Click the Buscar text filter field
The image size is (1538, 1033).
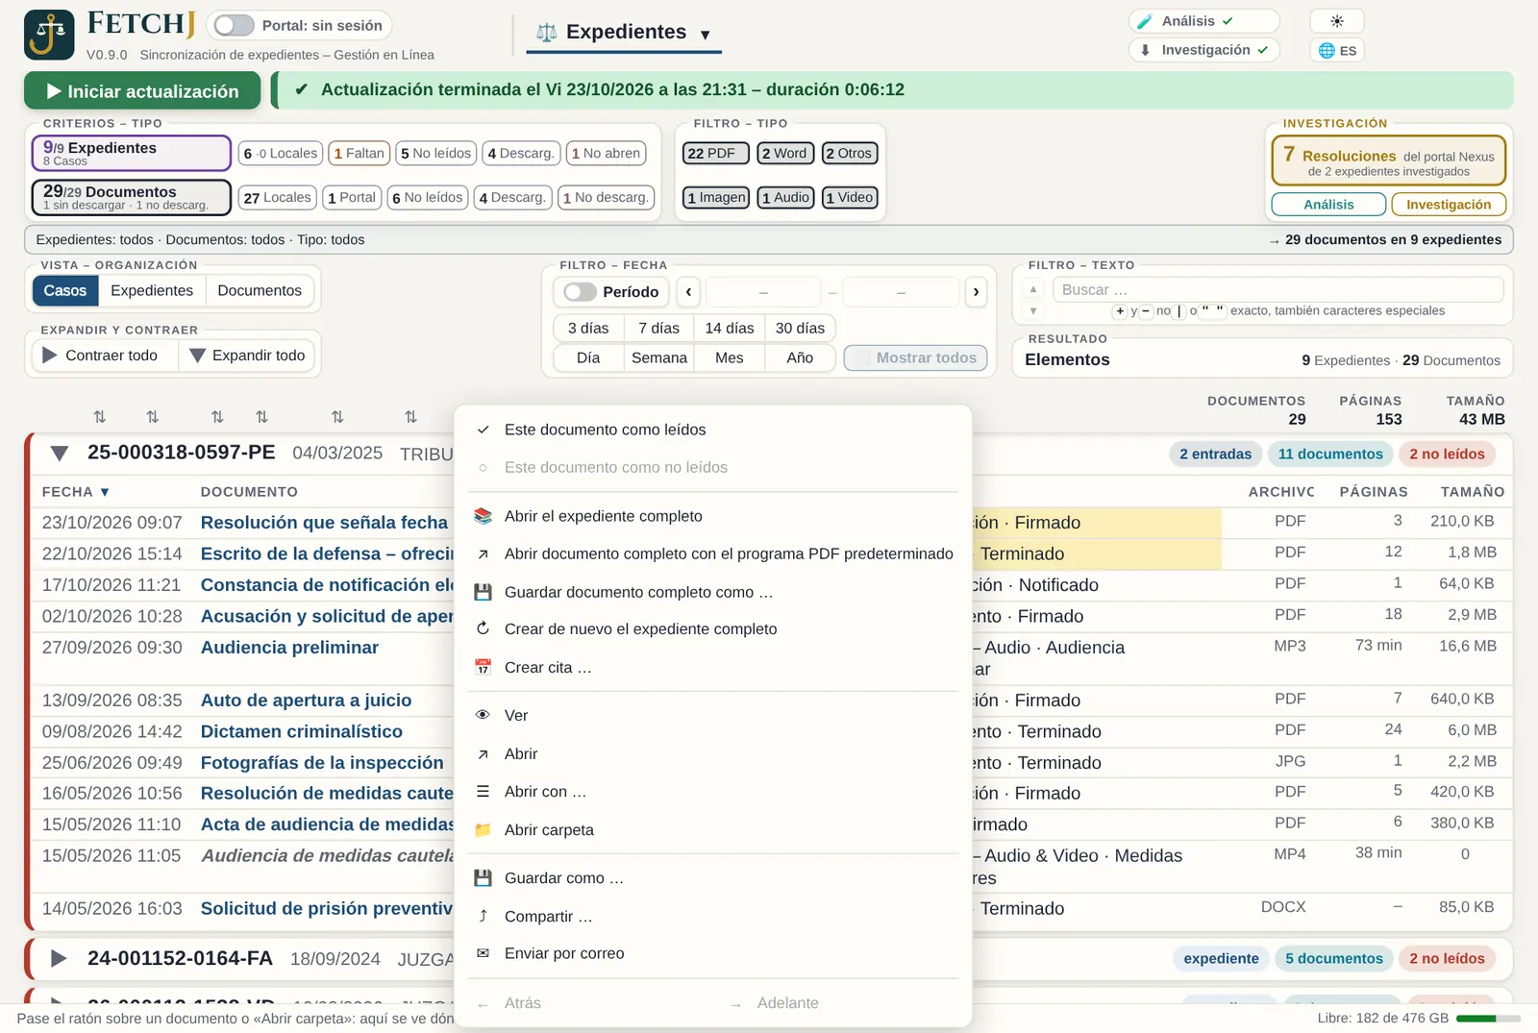tap(1278, 290)
